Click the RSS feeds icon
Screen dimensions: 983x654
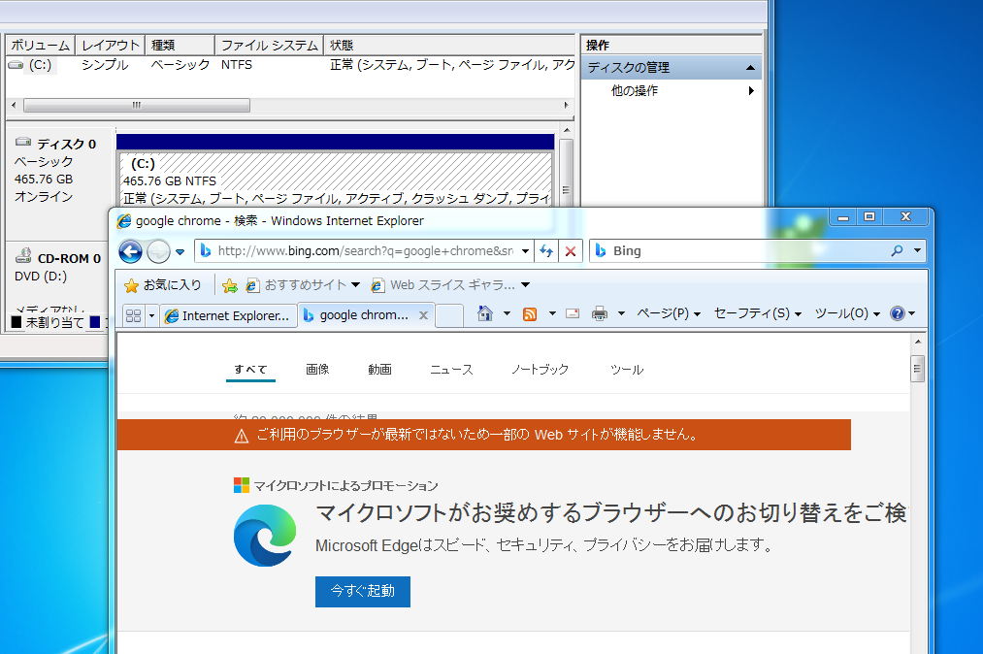point(530,314)
